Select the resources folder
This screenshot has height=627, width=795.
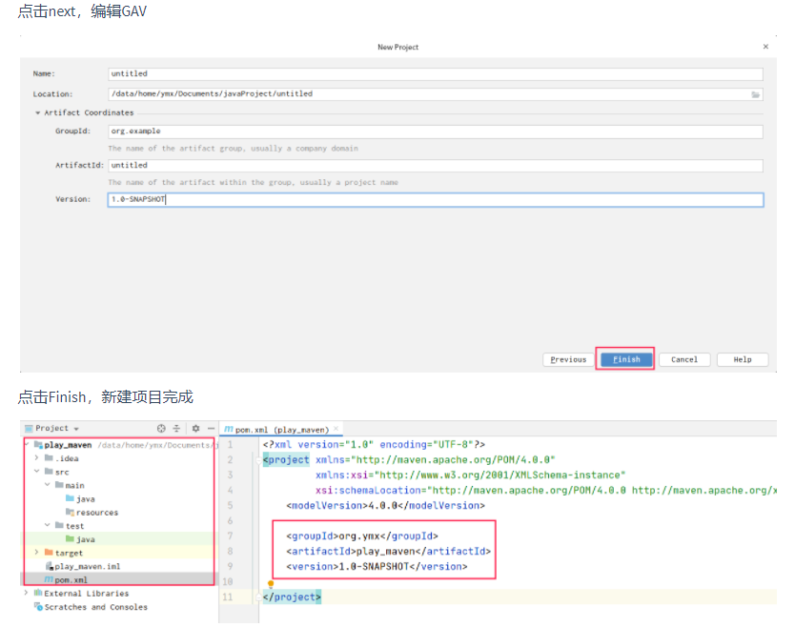click(x=97, y=513)
